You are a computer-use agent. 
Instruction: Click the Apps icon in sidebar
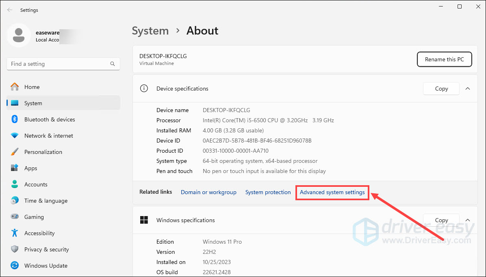tap(15, 168)
